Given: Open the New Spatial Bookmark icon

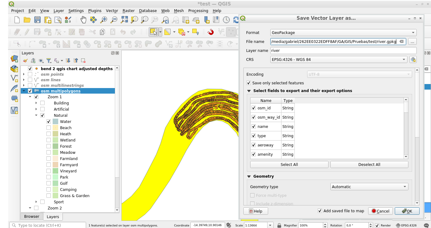Looking at the screenshot, I should (x=206, y=20).
